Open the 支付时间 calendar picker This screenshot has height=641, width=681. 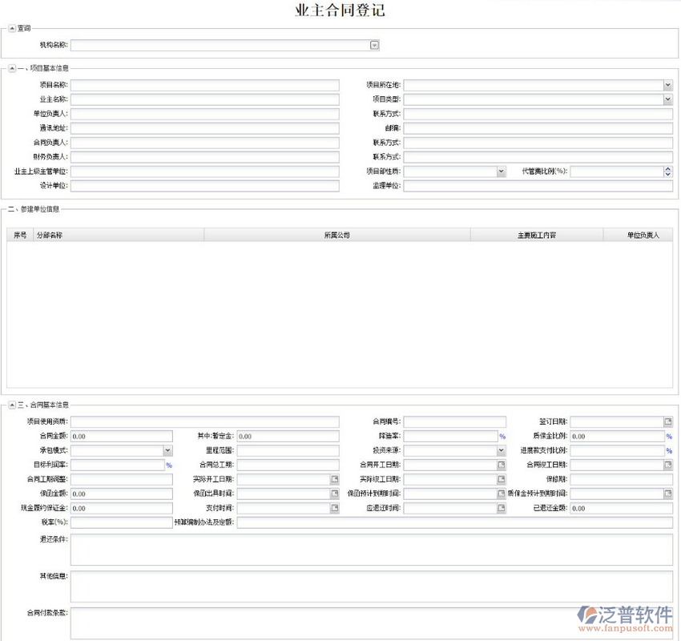(334, 508)
